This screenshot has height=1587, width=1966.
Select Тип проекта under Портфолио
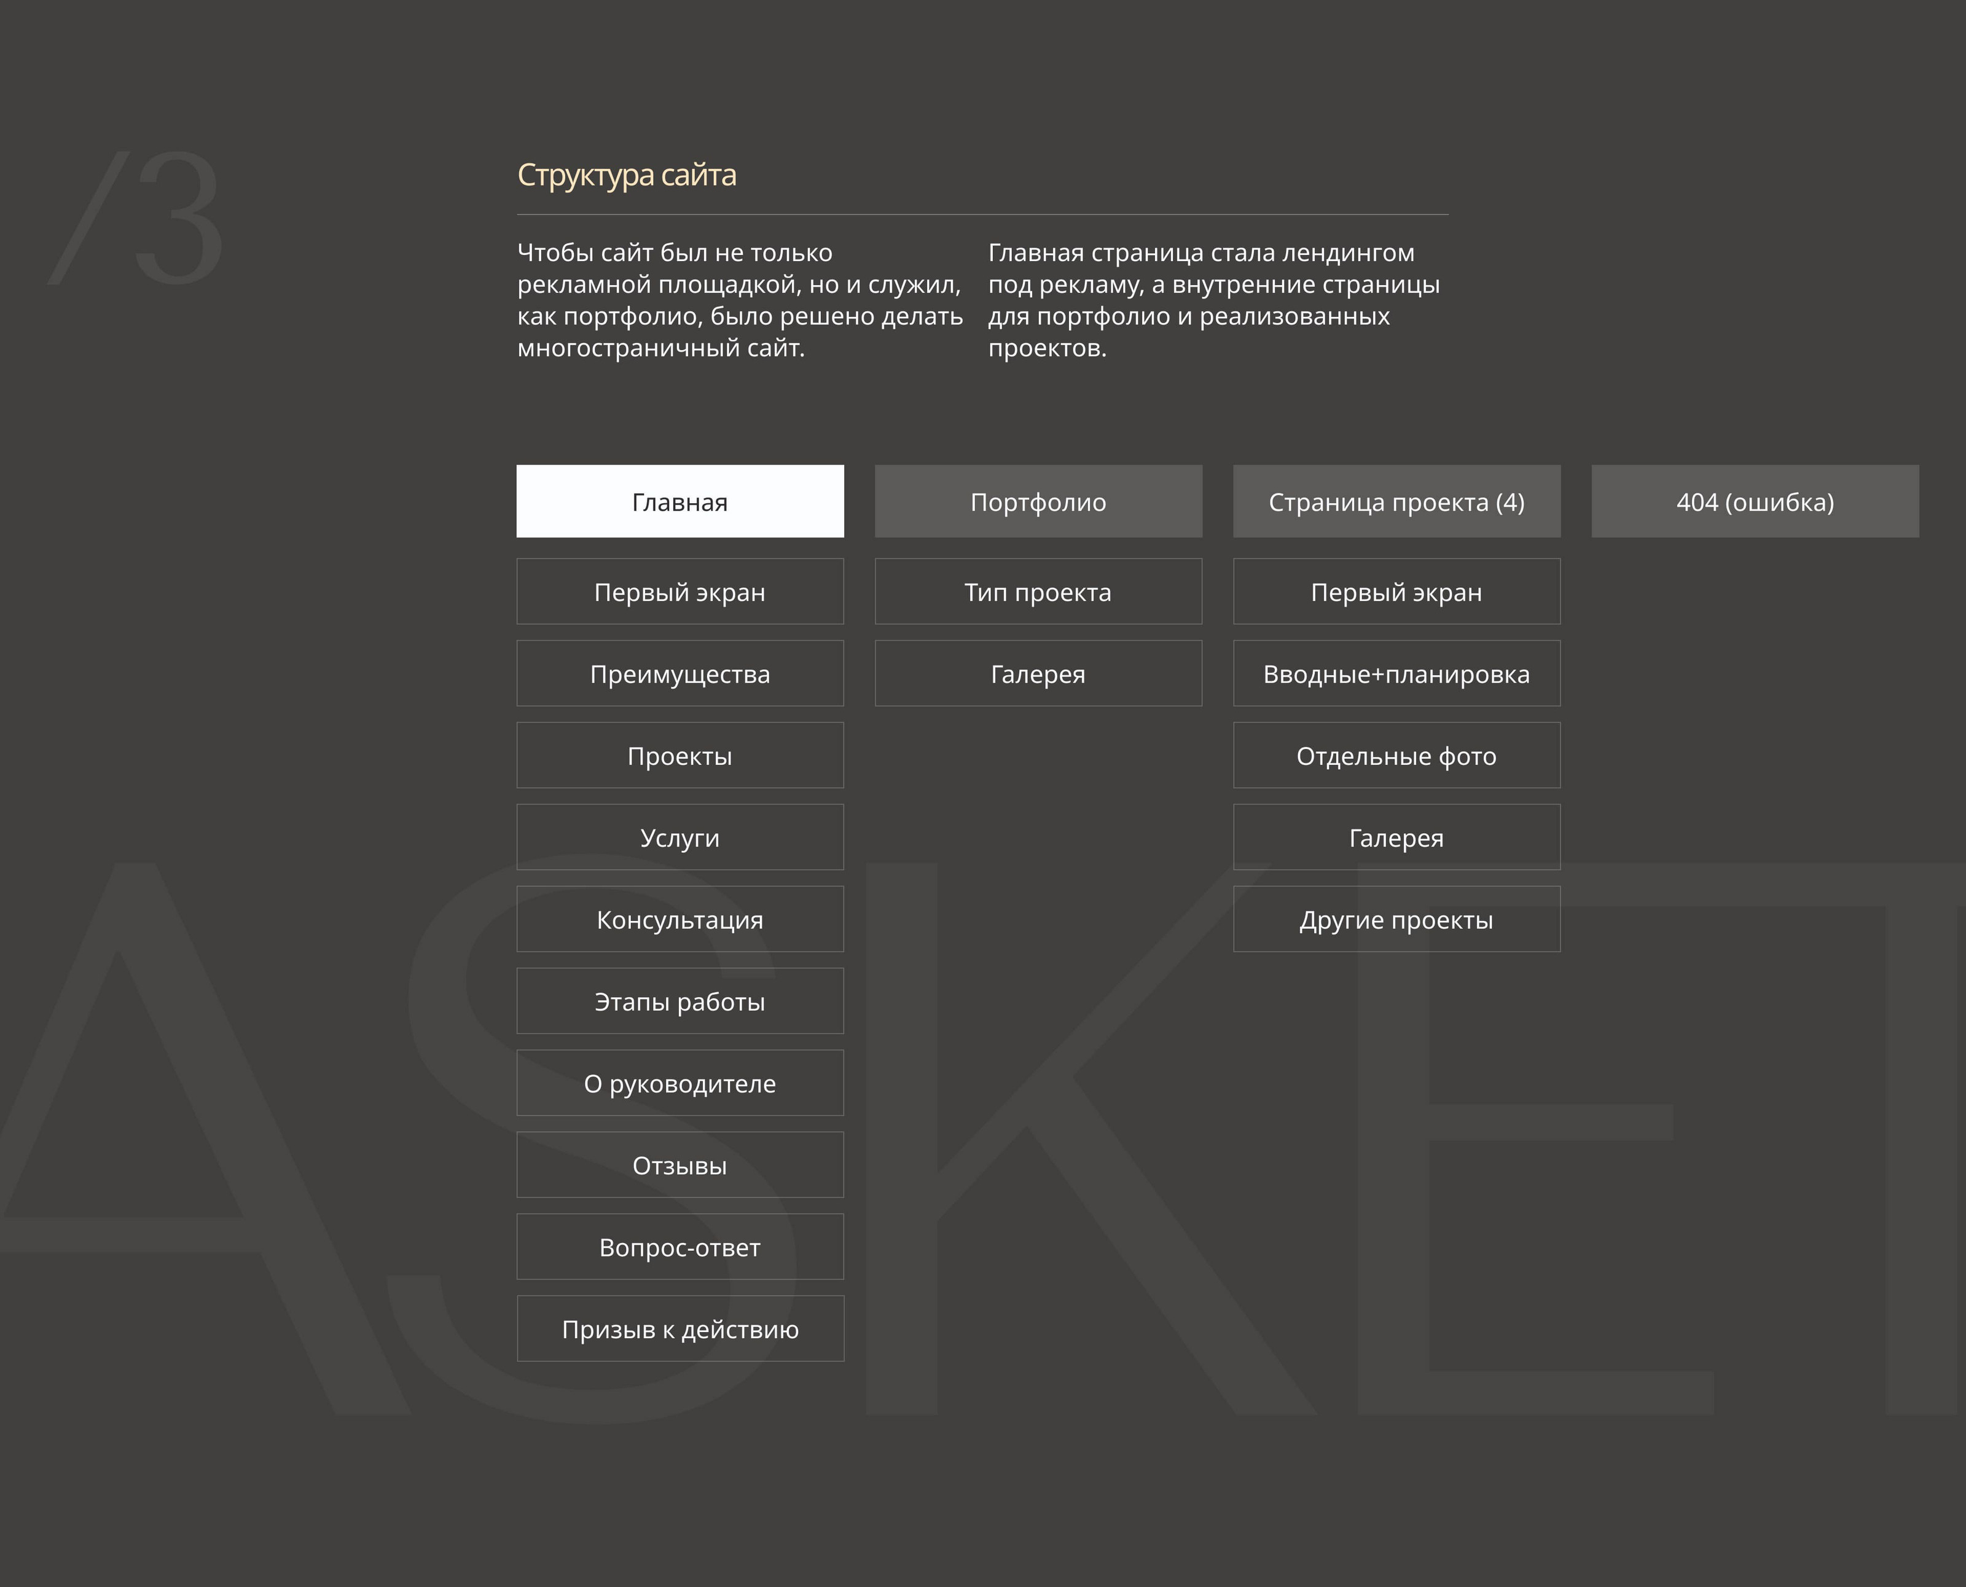(1038, 592)
